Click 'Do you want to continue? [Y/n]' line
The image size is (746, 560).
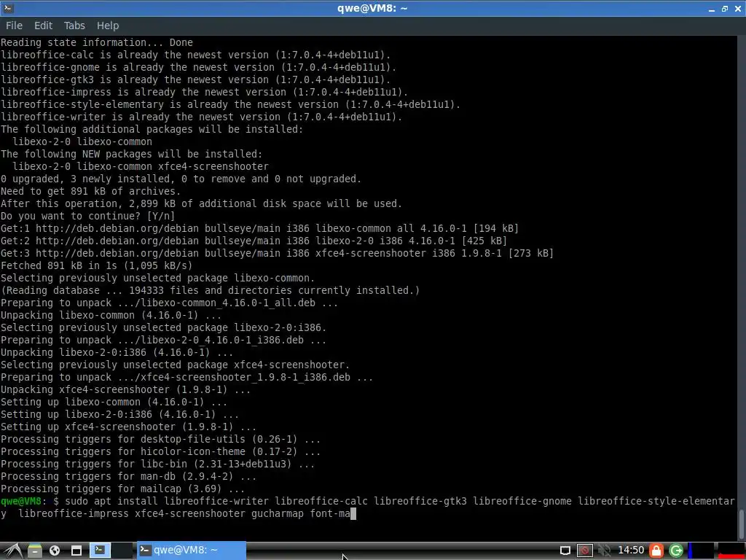pos(87,216)
